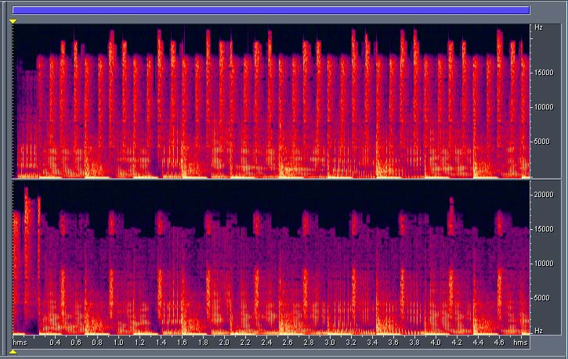
Task: Click the hms label starting the time ruler
Action: click(20, 343)
